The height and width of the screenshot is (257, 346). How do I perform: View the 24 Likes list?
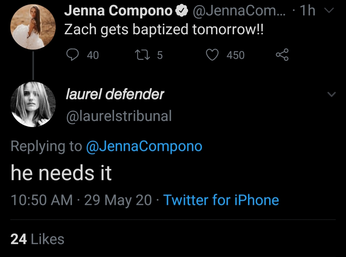pyautogui.click(x=37, y=239)
